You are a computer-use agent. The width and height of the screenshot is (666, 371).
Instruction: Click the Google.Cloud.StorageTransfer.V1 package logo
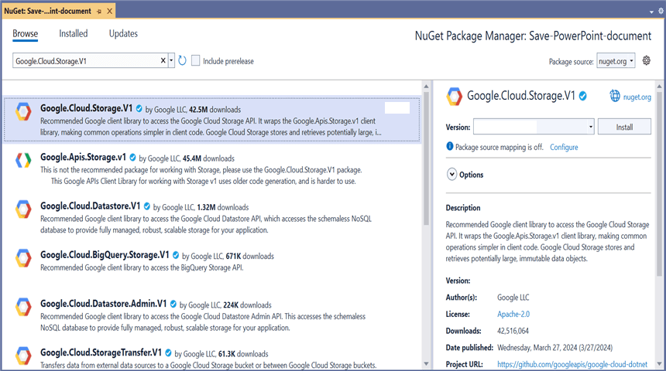coord(23,356)
